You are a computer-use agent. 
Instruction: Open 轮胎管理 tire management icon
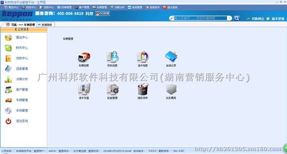112,90
